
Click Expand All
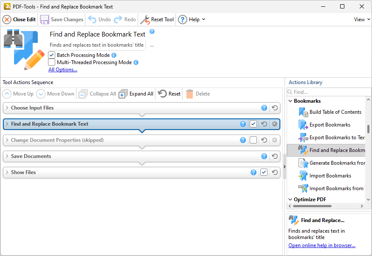point(136,94)
